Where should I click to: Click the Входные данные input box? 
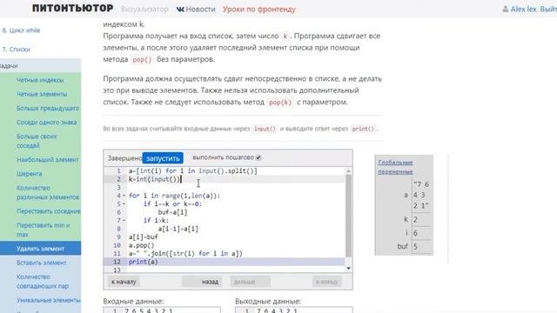(162, 310)
